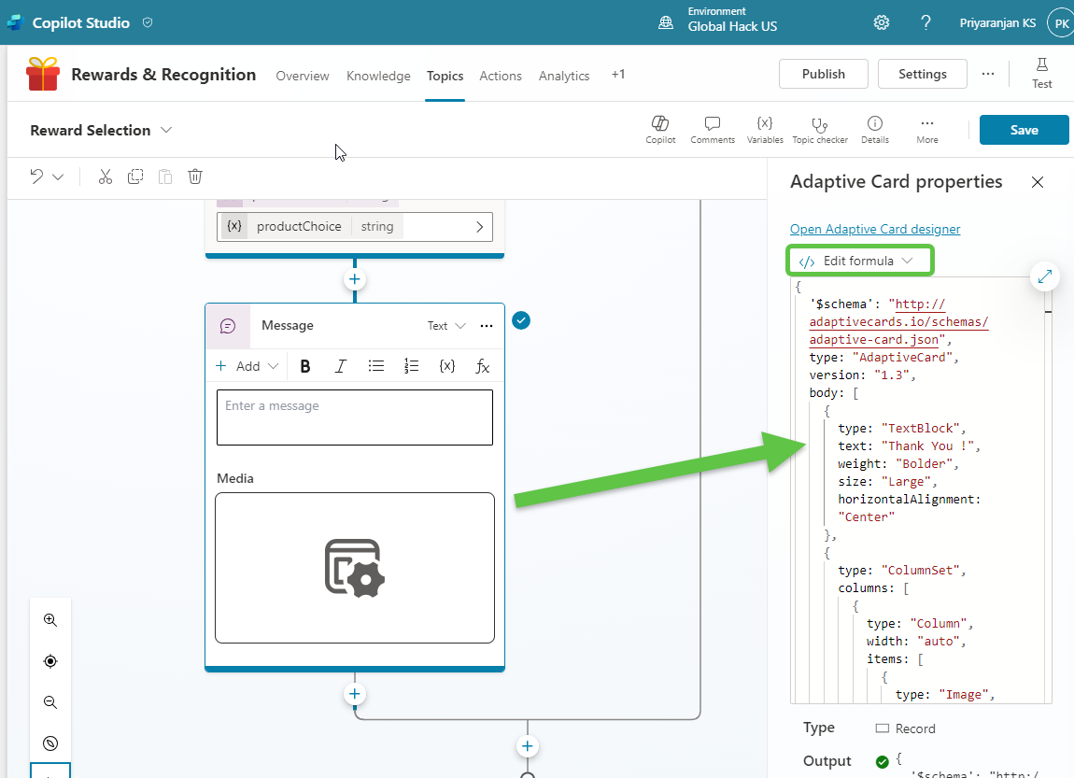This screenshot has height=778, width=1074.
Task: Open the Comments panel
Action: [x=713, y=130]
